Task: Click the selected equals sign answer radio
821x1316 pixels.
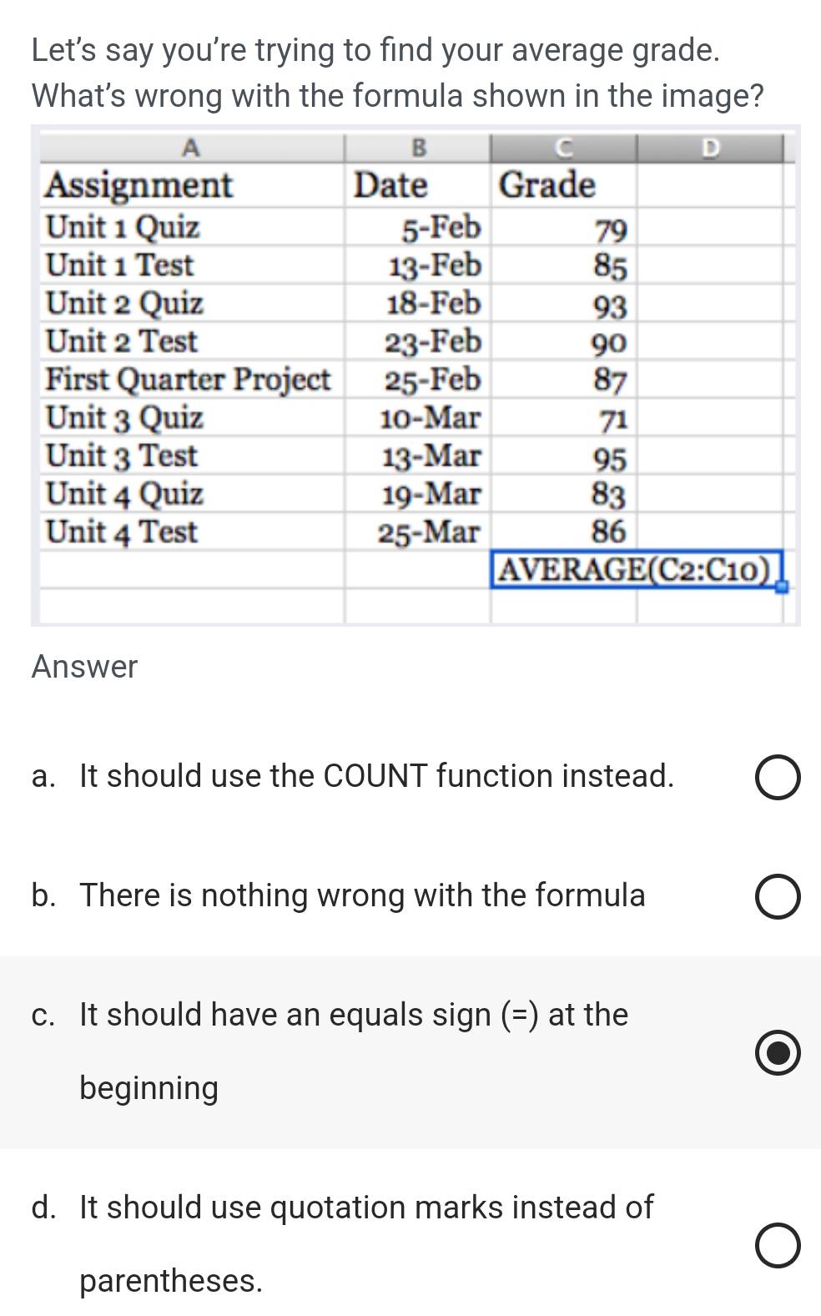Action: coord(778,1053)
